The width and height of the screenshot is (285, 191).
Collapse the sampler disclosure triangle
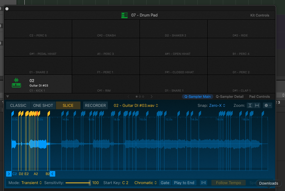pyautogui.click(x=8, y=97)
